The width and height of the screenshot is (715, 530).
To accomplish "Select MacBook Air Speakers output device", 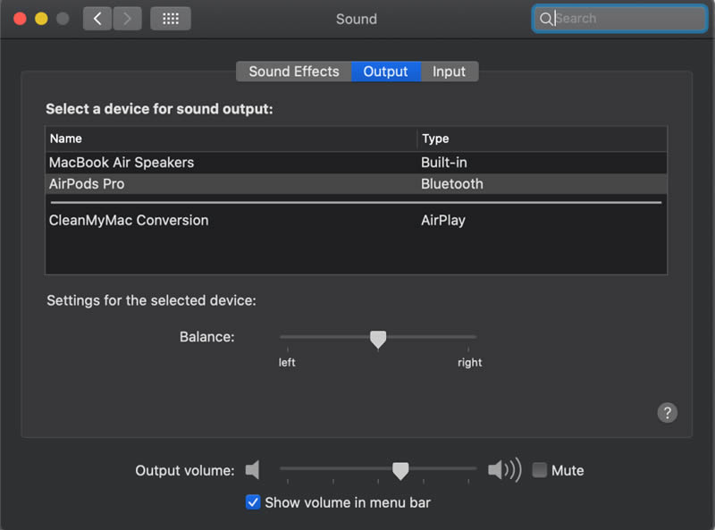I will click(356, 163).
